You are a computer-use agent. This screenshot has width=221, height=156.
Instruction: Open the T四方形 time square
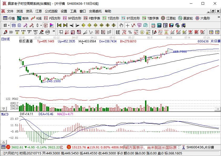click(111, 18)
